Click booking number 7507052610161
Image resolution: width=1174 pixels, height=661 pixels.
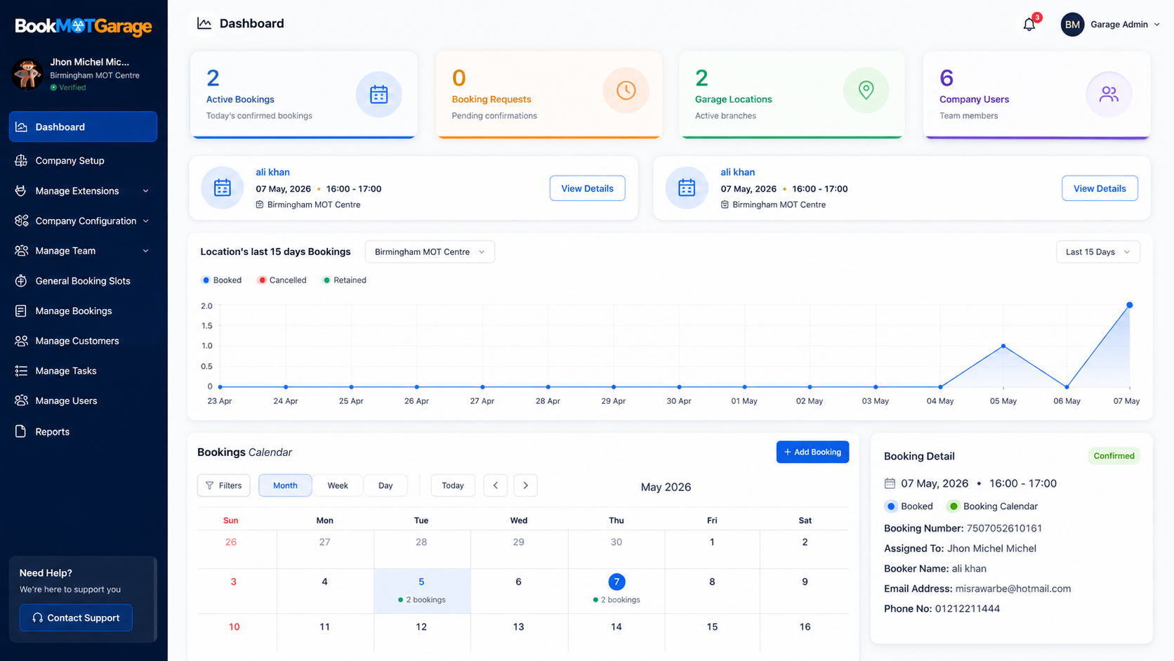point(1004,528)
